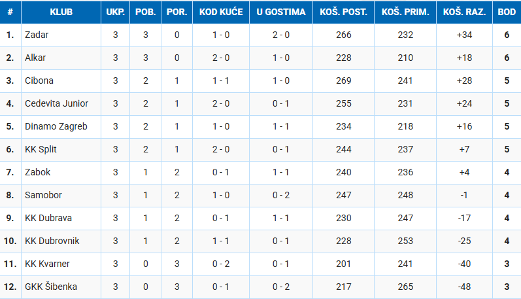This screenshot has width=521, height=299.
Task: Open the GKK Šibenka club link
Action: pos(51,287)
